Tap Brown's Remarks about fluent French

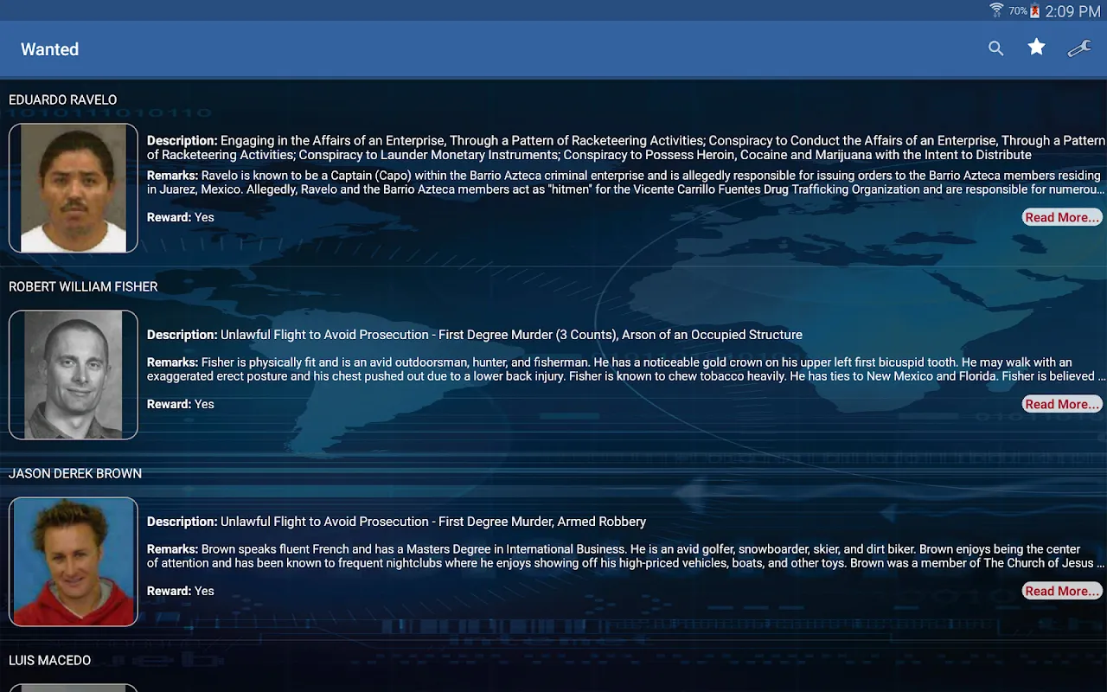(626, 555)
